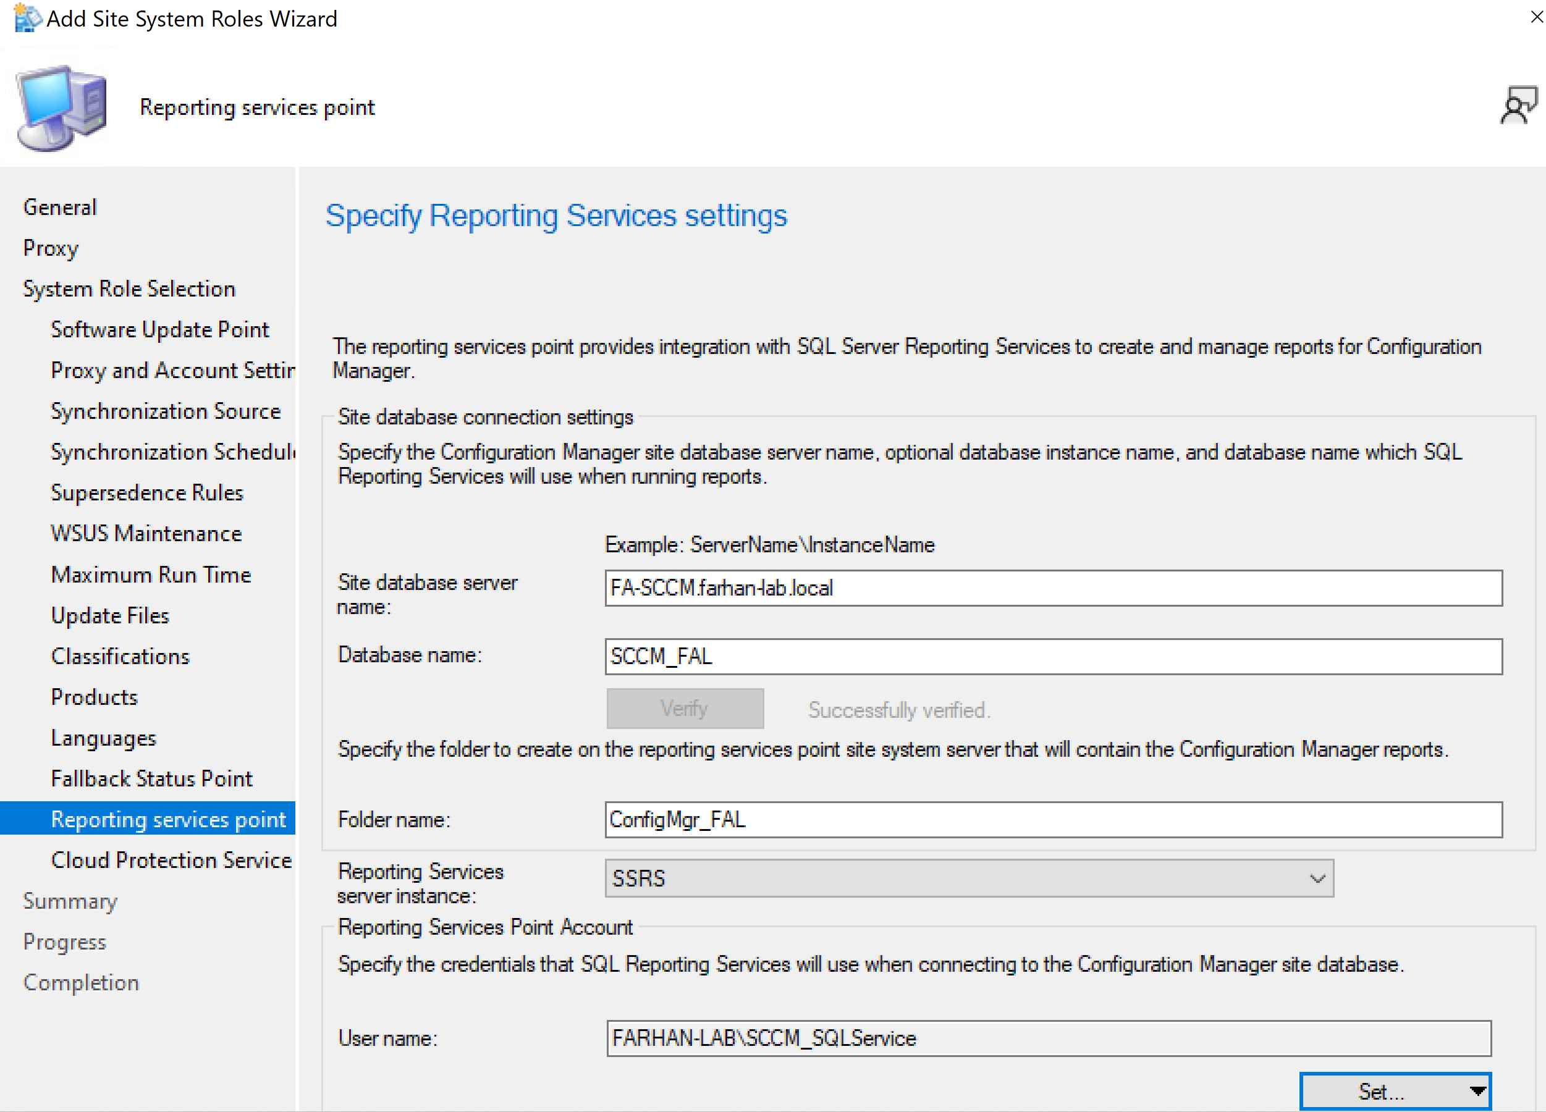Open the Proxy wizard step
This screenshot has width=1546, height=1112.
51,248
